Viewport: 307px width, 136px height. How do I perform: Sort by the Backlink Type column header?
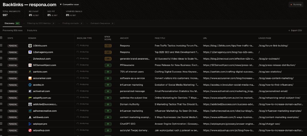pyautogui.click(x=84, y=38)
